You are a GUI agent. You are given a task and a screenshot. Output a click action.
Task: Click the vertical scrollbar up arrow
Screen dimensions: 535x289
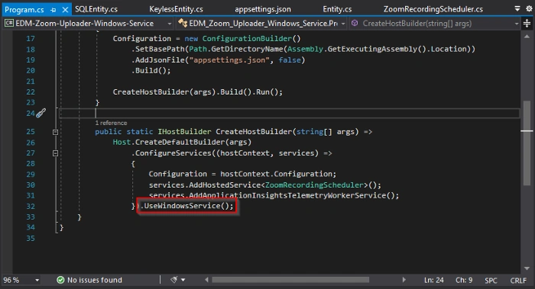[527, 37]
